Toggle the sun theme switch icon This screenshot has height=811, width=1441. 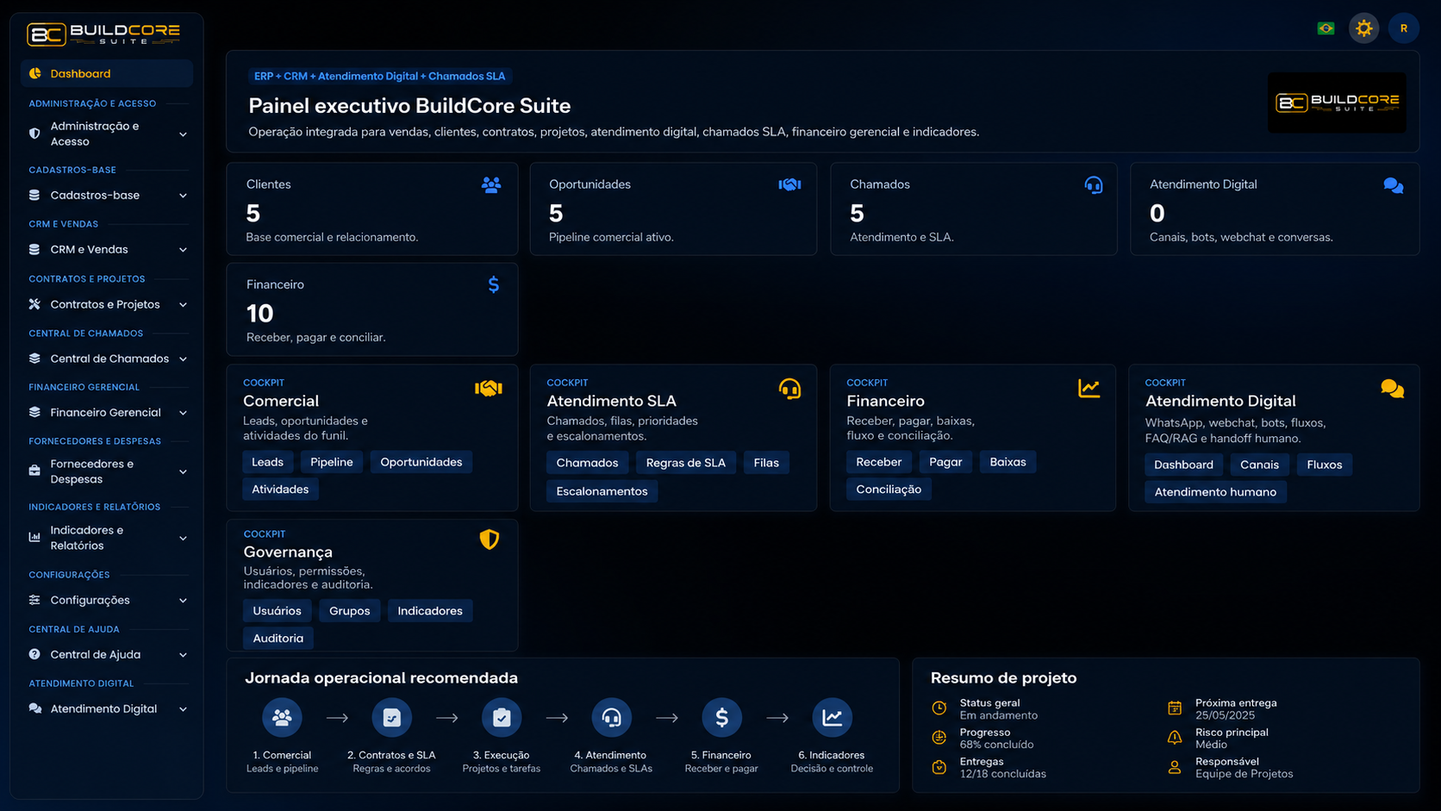tap(1363, 28)
